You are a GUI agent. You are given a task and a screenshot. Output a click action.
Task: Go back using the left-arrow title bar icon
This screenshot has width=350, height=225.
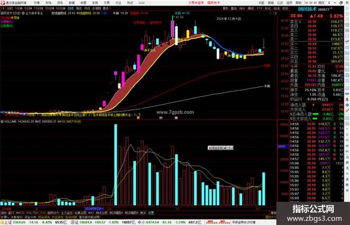(x=329, y=3)
